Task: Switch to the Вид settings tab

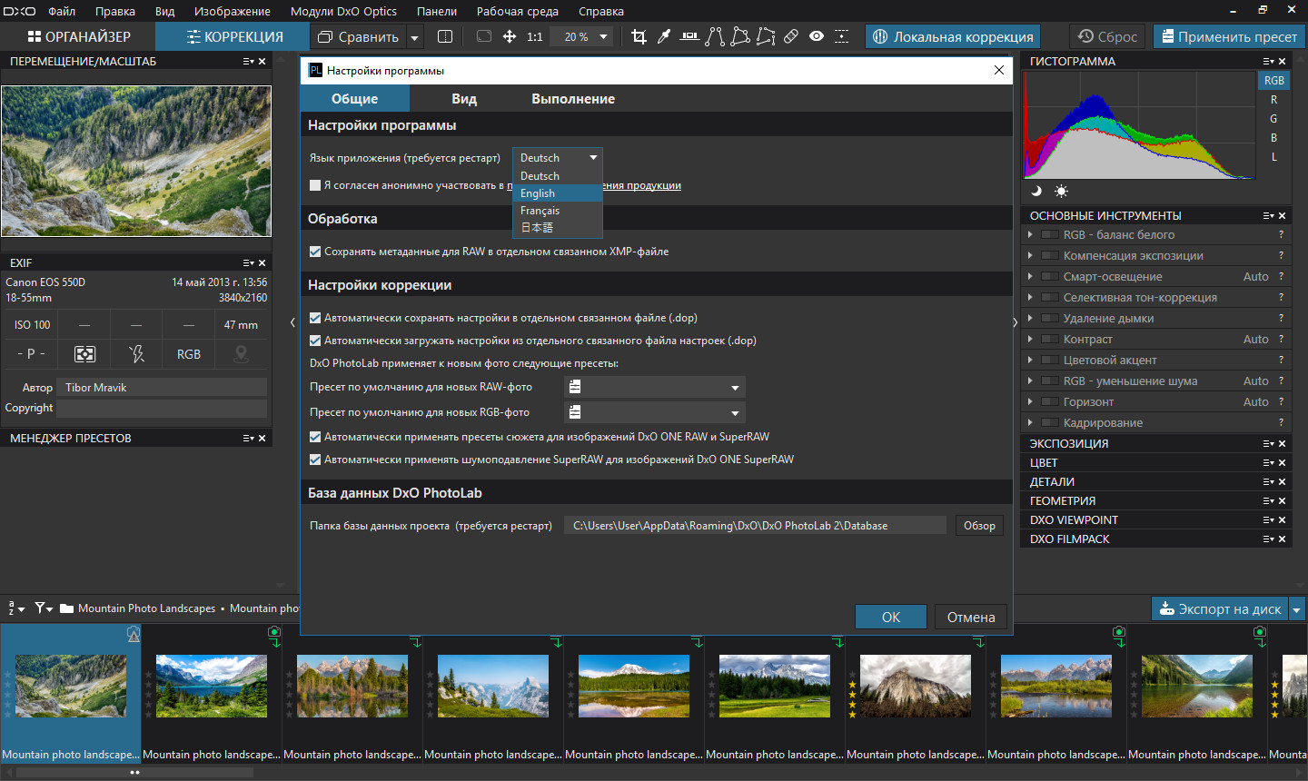Action: (464, 99)
